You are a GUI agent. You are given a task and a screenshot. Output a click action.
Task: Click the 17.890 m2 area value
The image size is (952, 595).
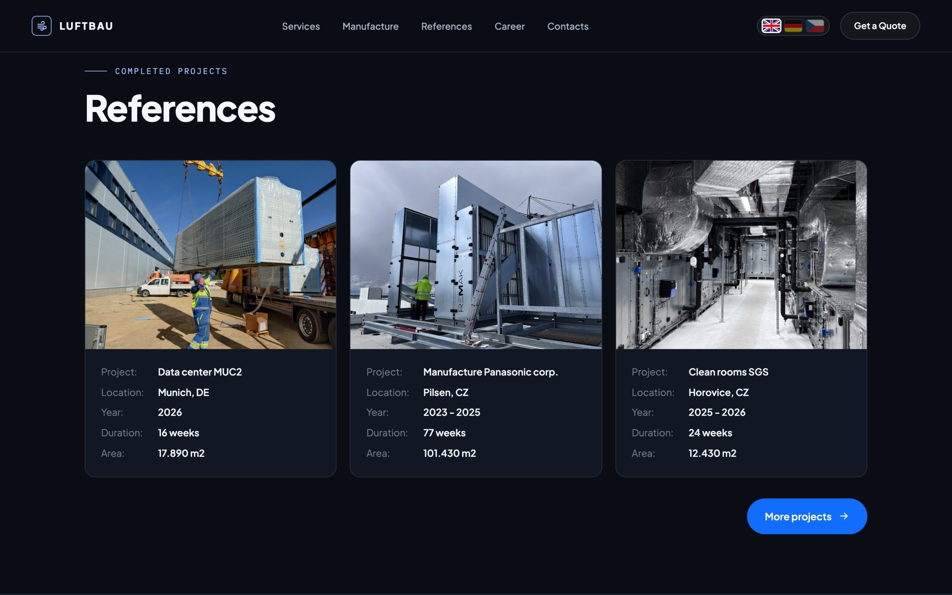pyautogui.click(x=181, y=453)
